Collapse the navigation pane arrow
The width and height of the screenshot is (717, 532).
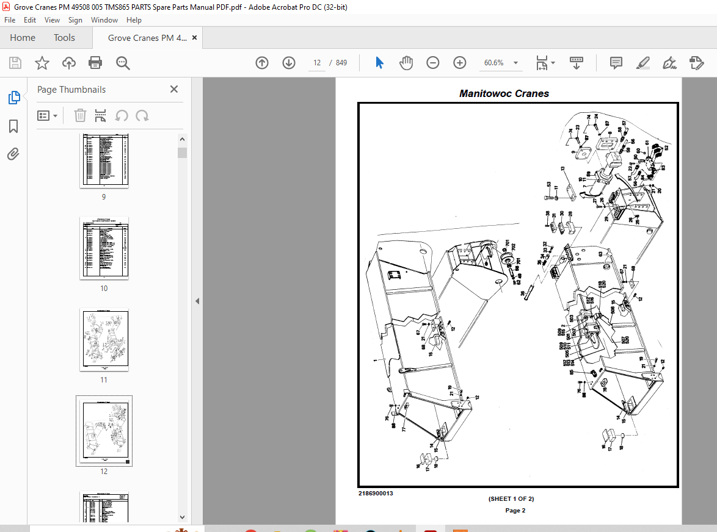pos(197,301)
